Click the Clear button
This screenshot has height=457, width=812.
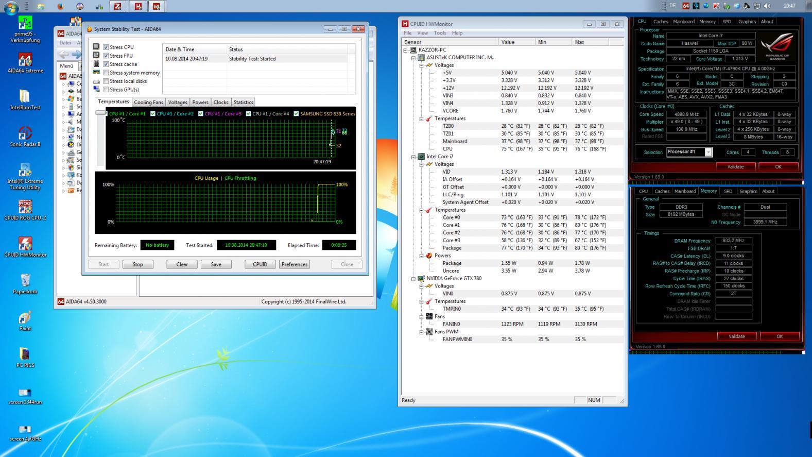[182, 264]
